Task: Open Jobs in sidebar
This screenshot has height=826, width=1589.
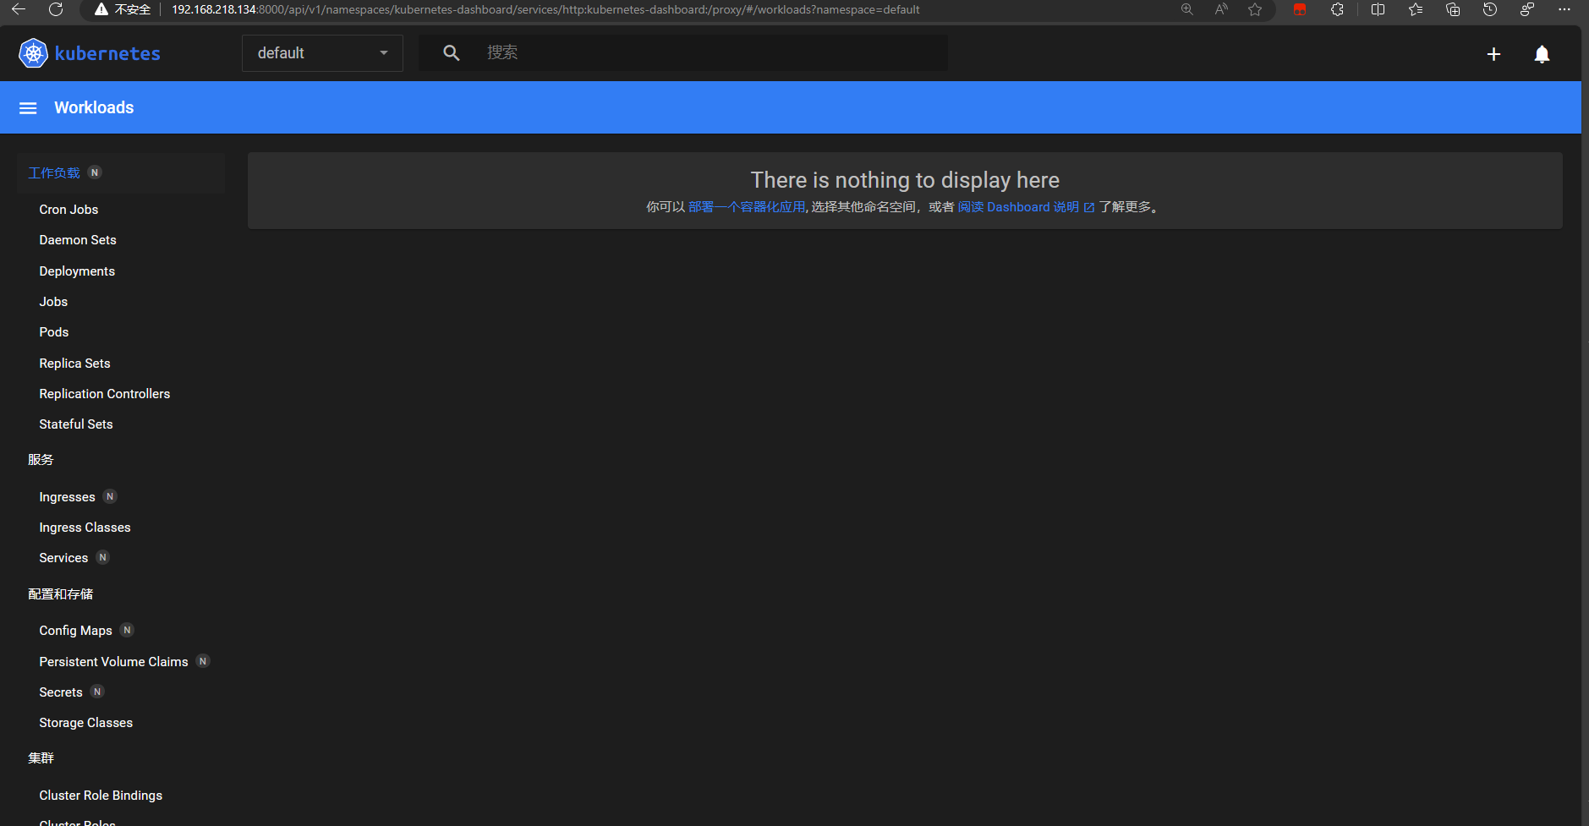Action: pos(53,302)
